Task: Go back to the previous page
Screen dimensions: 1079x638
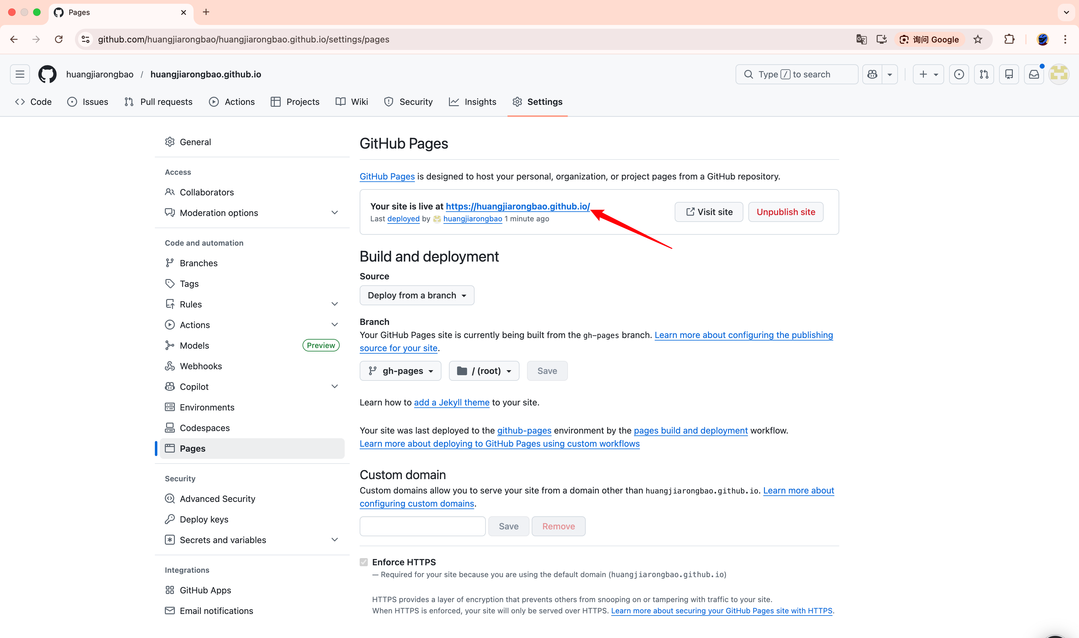Action: click(14, 40)
